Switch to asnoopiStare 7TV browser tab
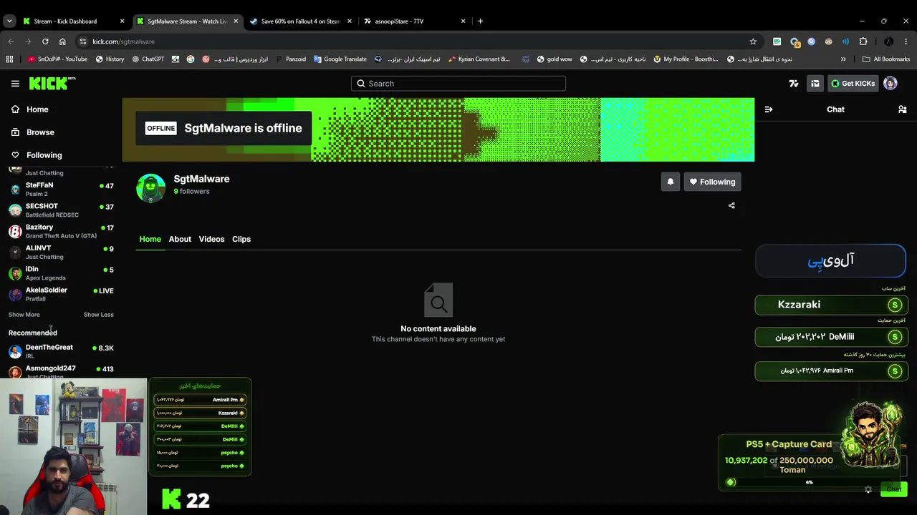This screenshot has width=917, height=515. click(414, 21)
